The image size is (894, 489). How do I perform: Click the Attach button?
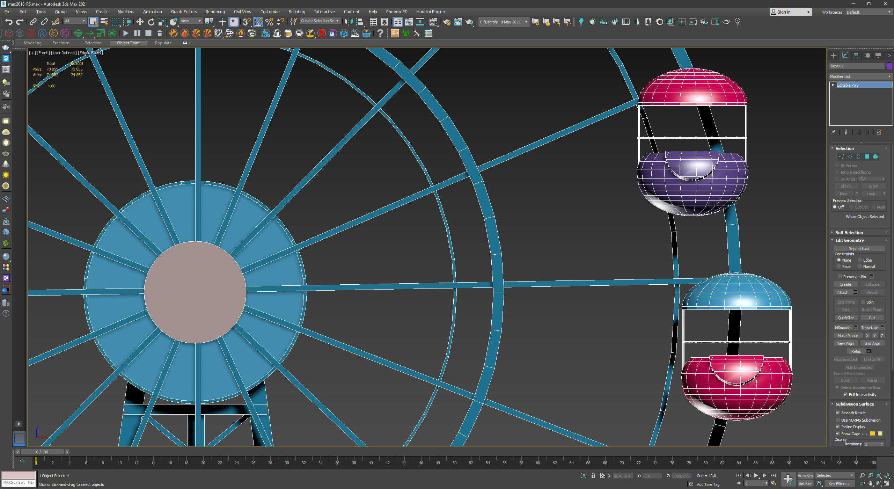click(843, 292)
